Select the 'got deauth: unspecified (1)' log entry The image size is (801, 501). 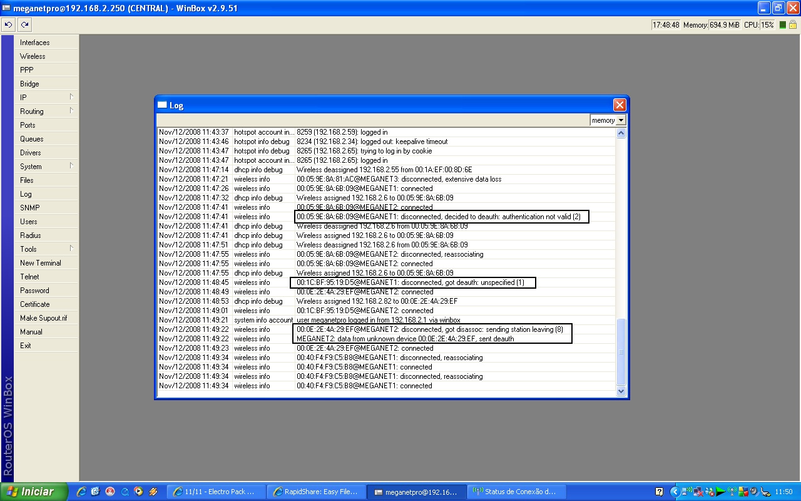coord(386,282)
